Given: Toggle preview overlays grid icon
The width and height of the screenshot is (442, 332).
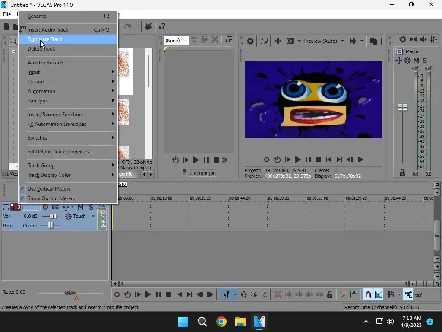Looking at the screenshot, I should [353, 41].
